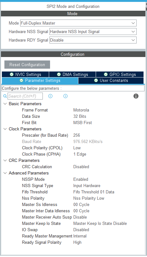The width and height of the screenshot is (147, 257).
Task: Click the info icon in the parameters toolbar
Action: (136, 96)
